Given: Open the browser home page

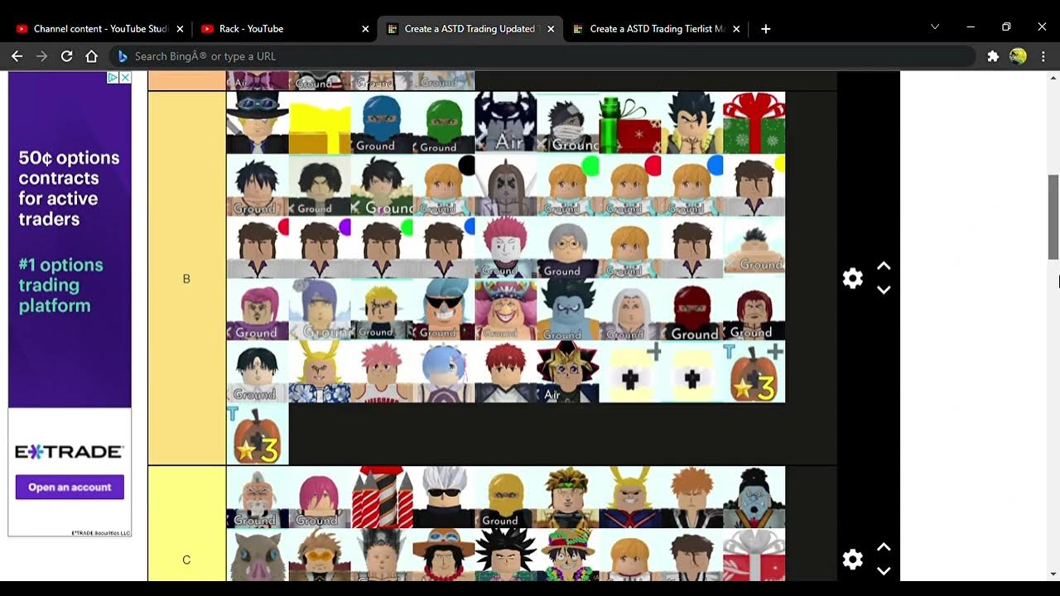Looking at the screenshot, I should pyautogui.click(x=92, y=56).
